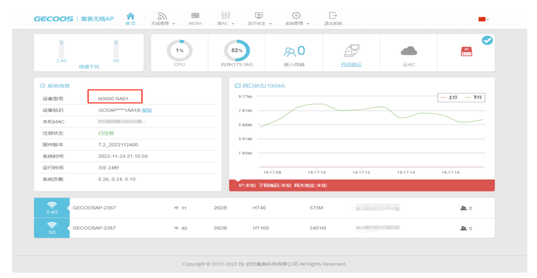
Task: Open the language flag dropdown
Action: pos(483,19)
